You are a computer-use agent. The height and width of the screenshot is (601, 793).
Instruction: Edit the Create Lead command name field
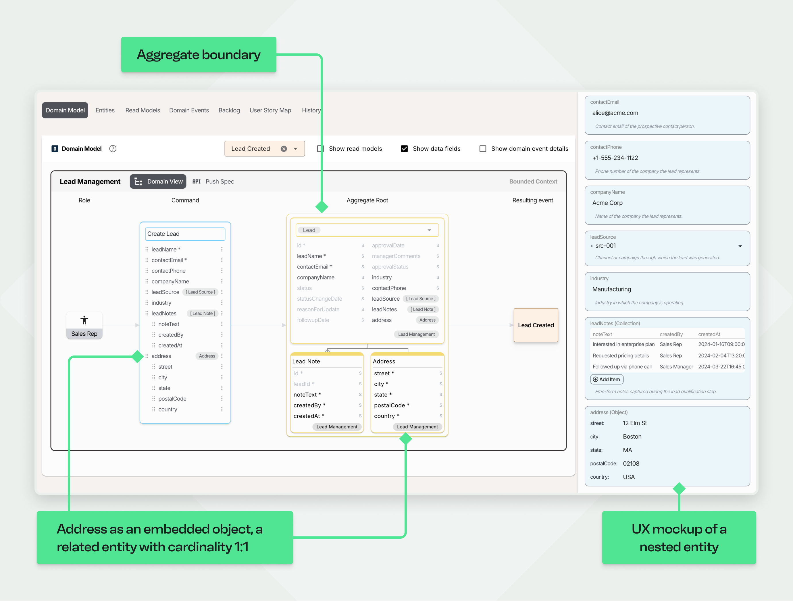point(185,234)
